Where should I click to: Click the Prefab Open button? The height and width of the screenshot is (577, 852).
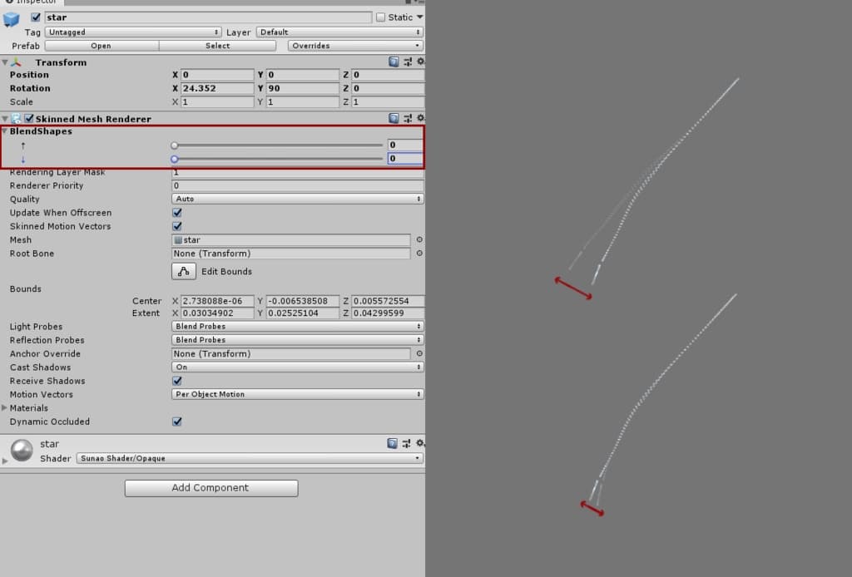101,46
